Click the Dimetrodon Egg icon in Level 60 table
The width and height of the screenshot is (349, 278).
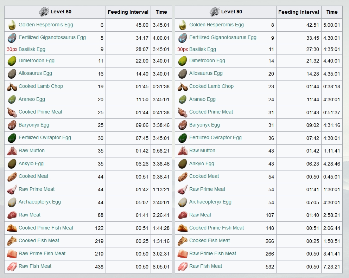click(x=12, y=61)
